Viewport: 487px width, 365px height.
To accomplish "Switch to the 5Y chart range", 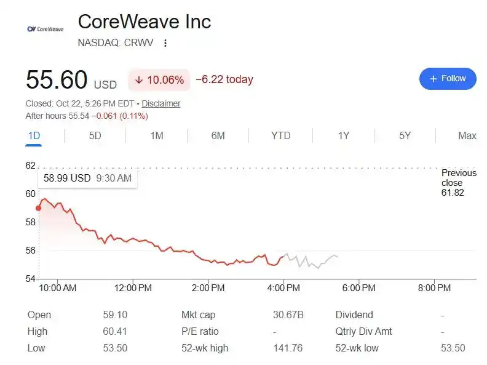I will pos(405,136).
